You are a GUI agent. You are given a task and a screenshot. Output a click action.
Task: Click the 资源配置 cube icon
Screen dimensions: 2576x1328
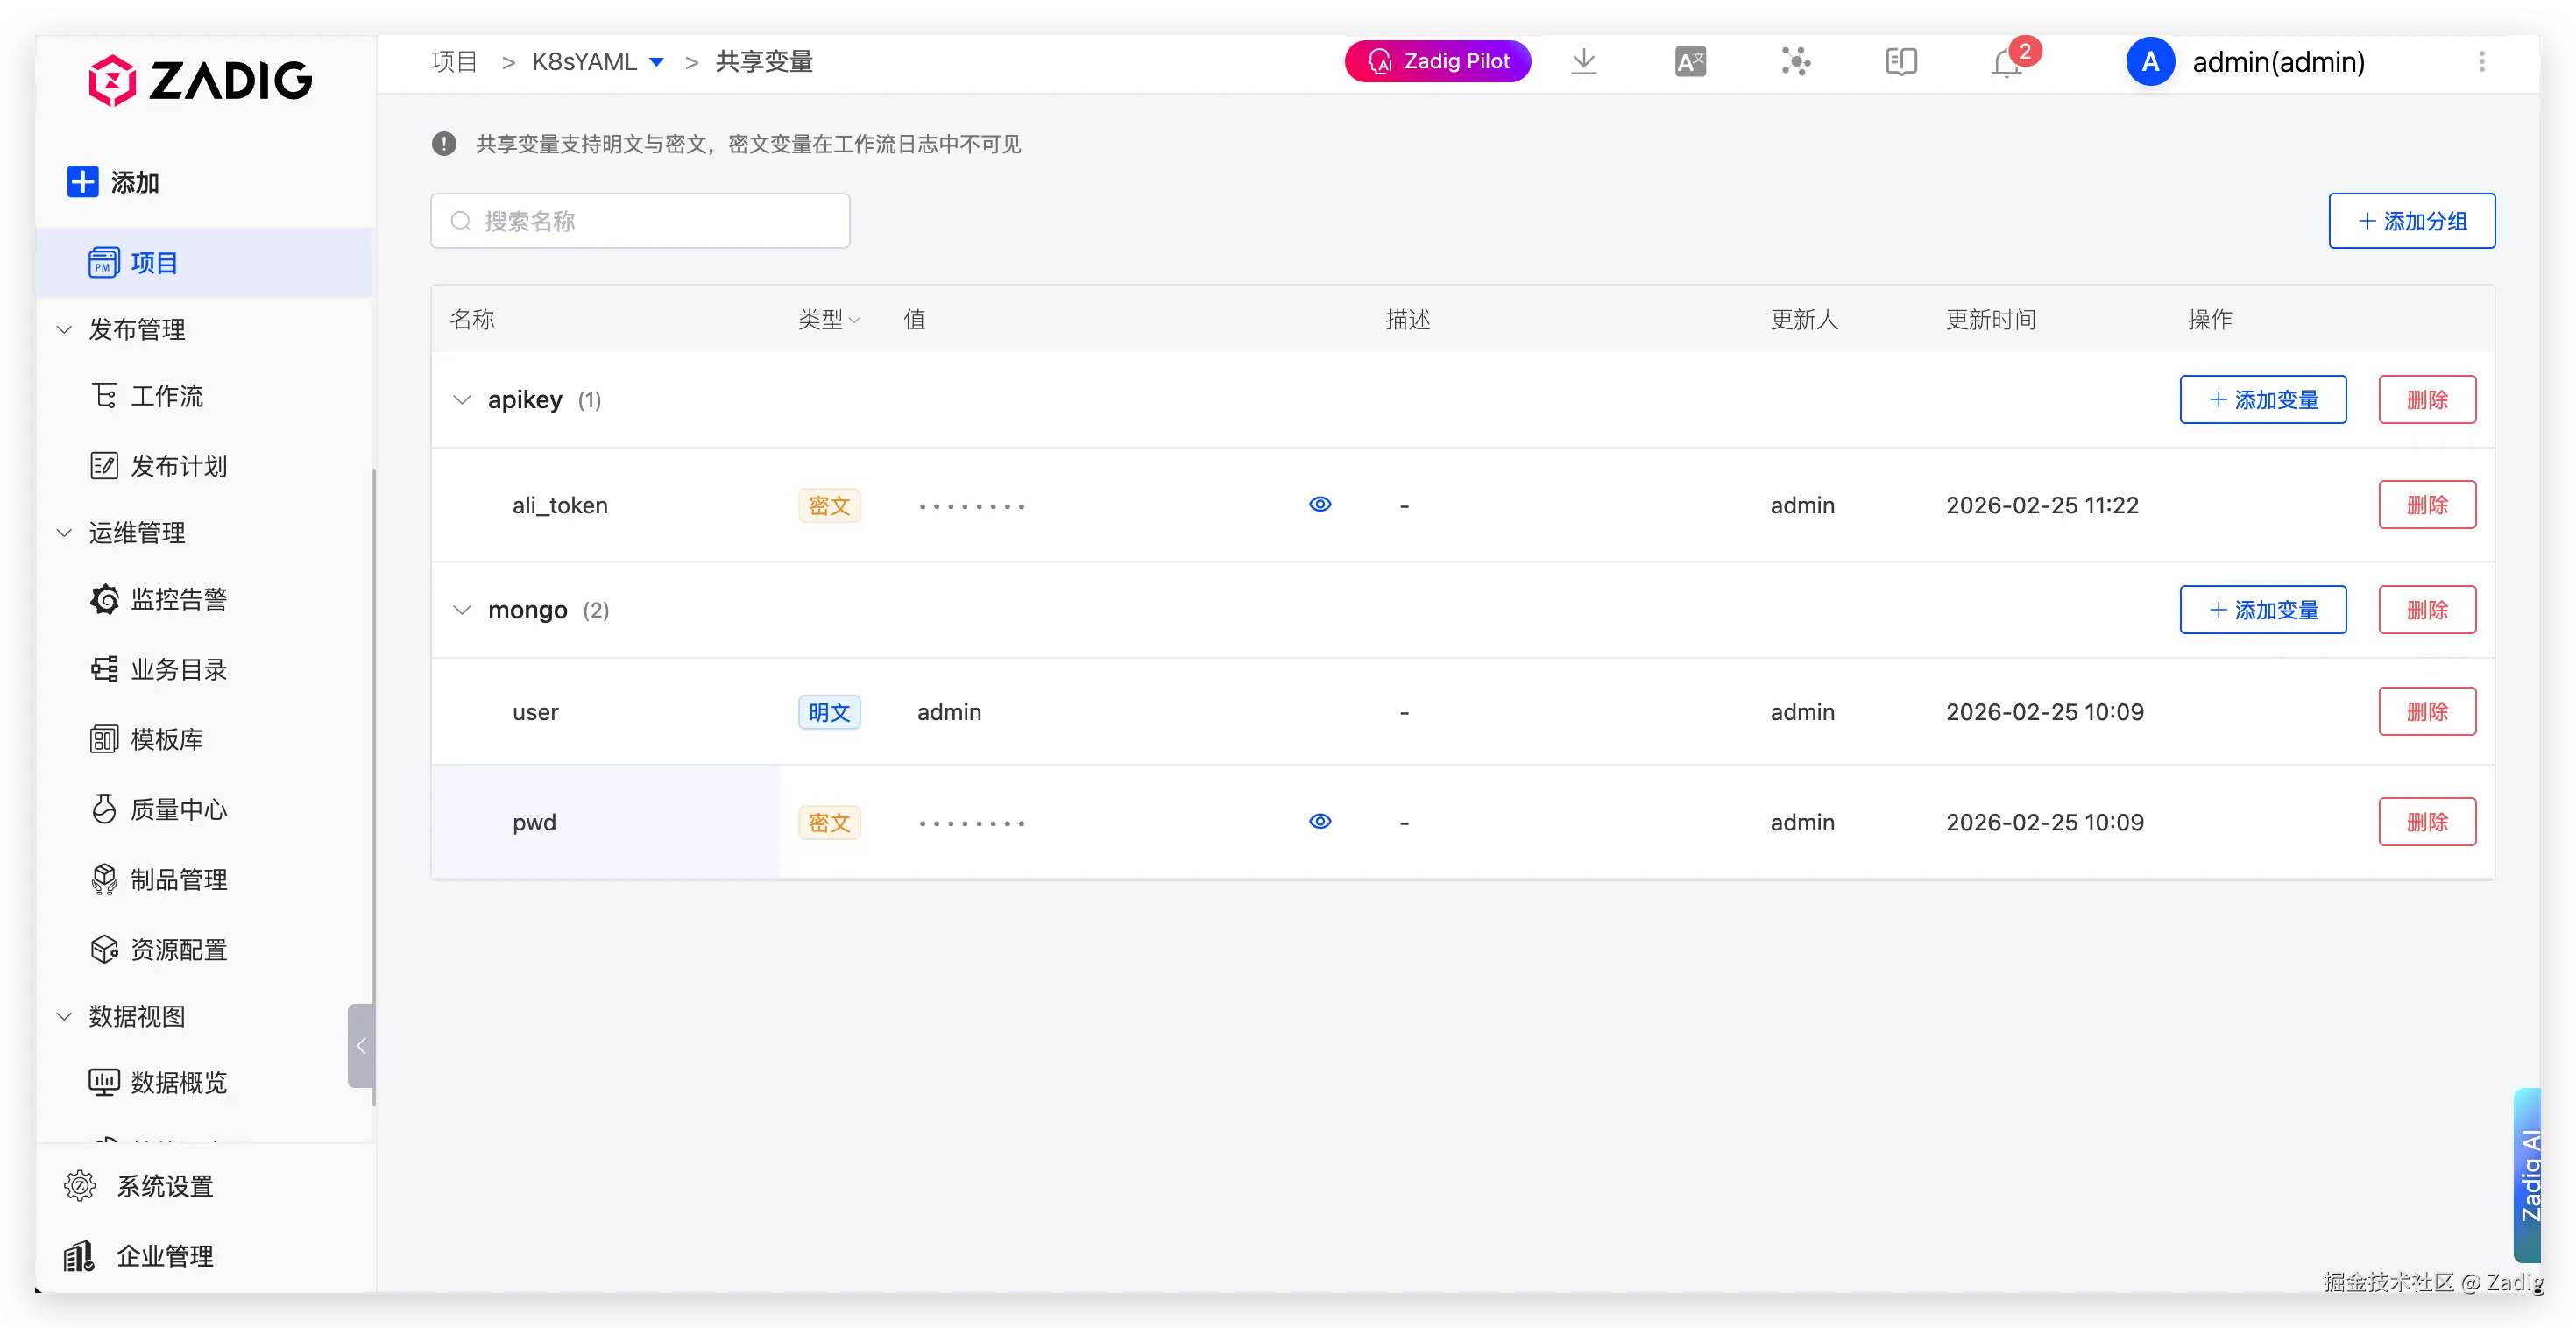point(104,949)
